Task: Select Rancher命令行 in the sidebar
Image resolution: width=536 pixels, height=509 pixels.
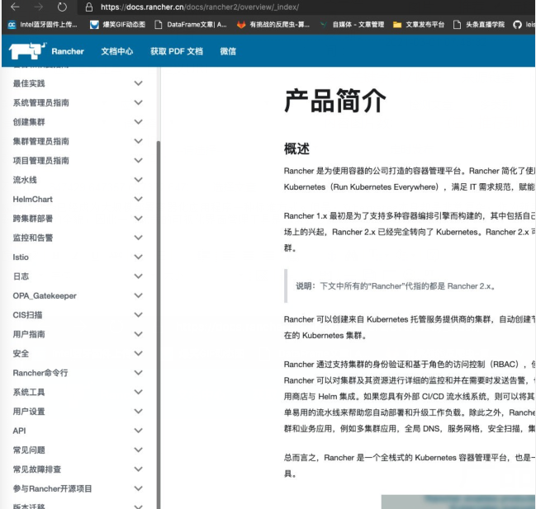Action: (40, 373)
